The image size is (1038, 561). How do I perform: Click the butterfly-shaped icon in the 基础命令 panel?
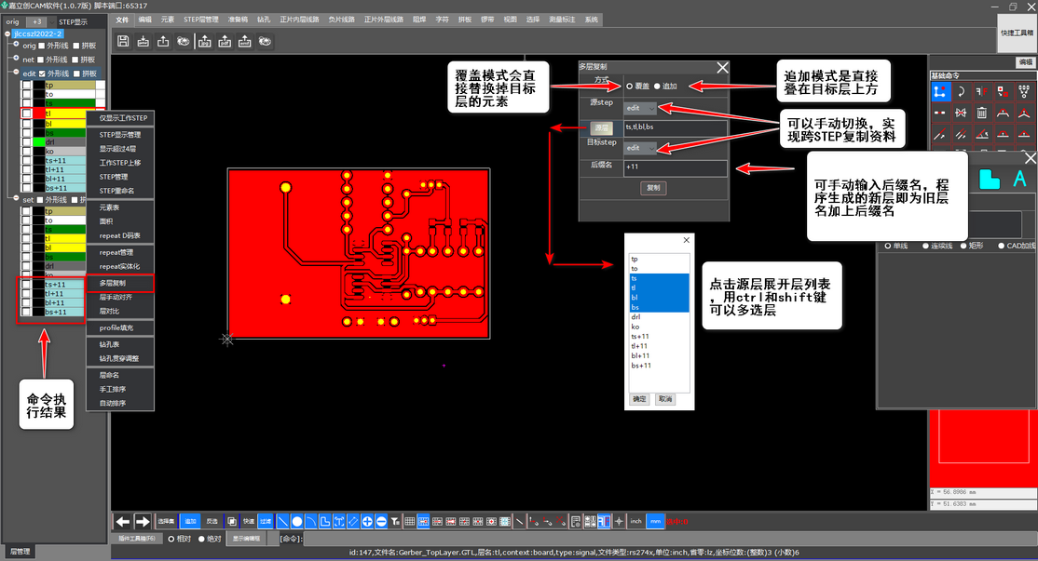coord(961,113)
